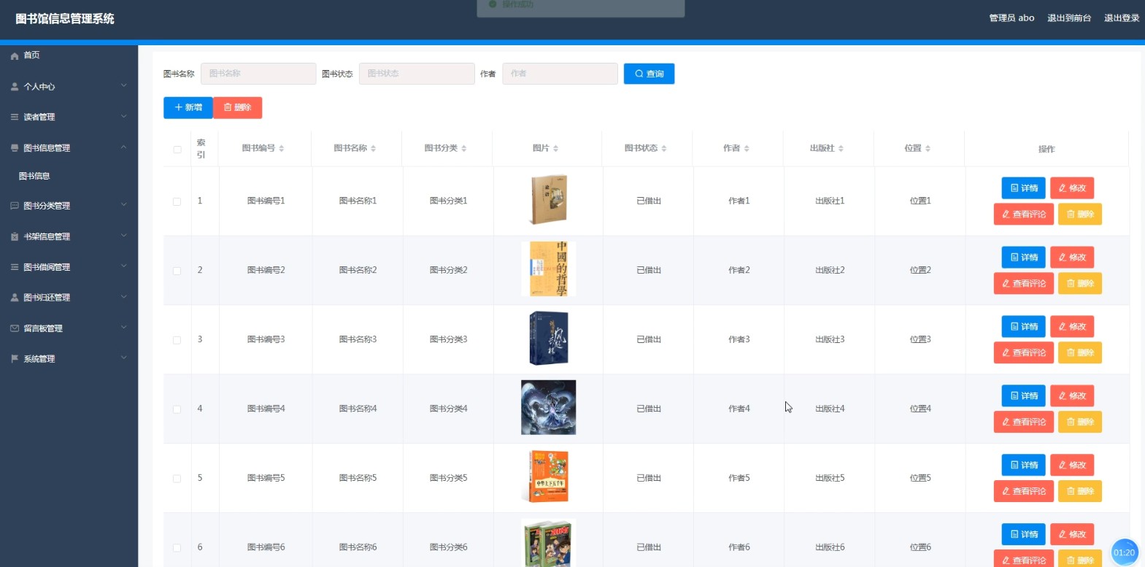Screen dimensions: 1145x567
Task: Click 查看评论 button for book 3
Action: [1023, 352]
